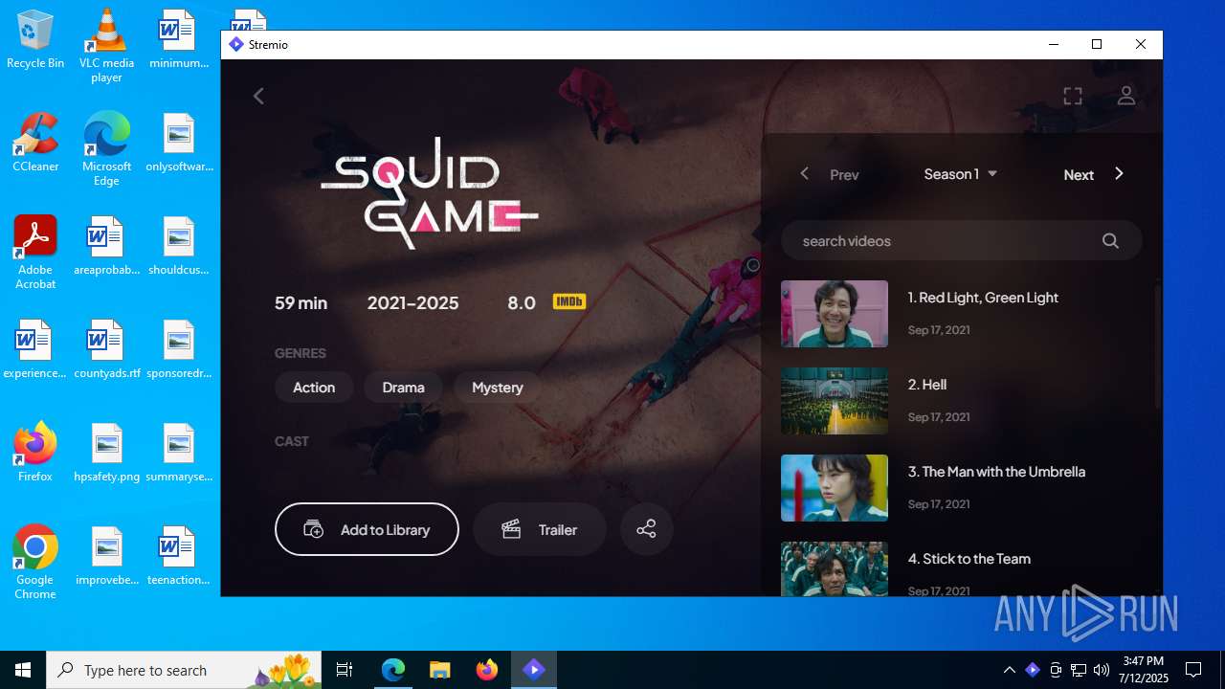
Task: Open network settings tray icon
Action: (1079, 670)
